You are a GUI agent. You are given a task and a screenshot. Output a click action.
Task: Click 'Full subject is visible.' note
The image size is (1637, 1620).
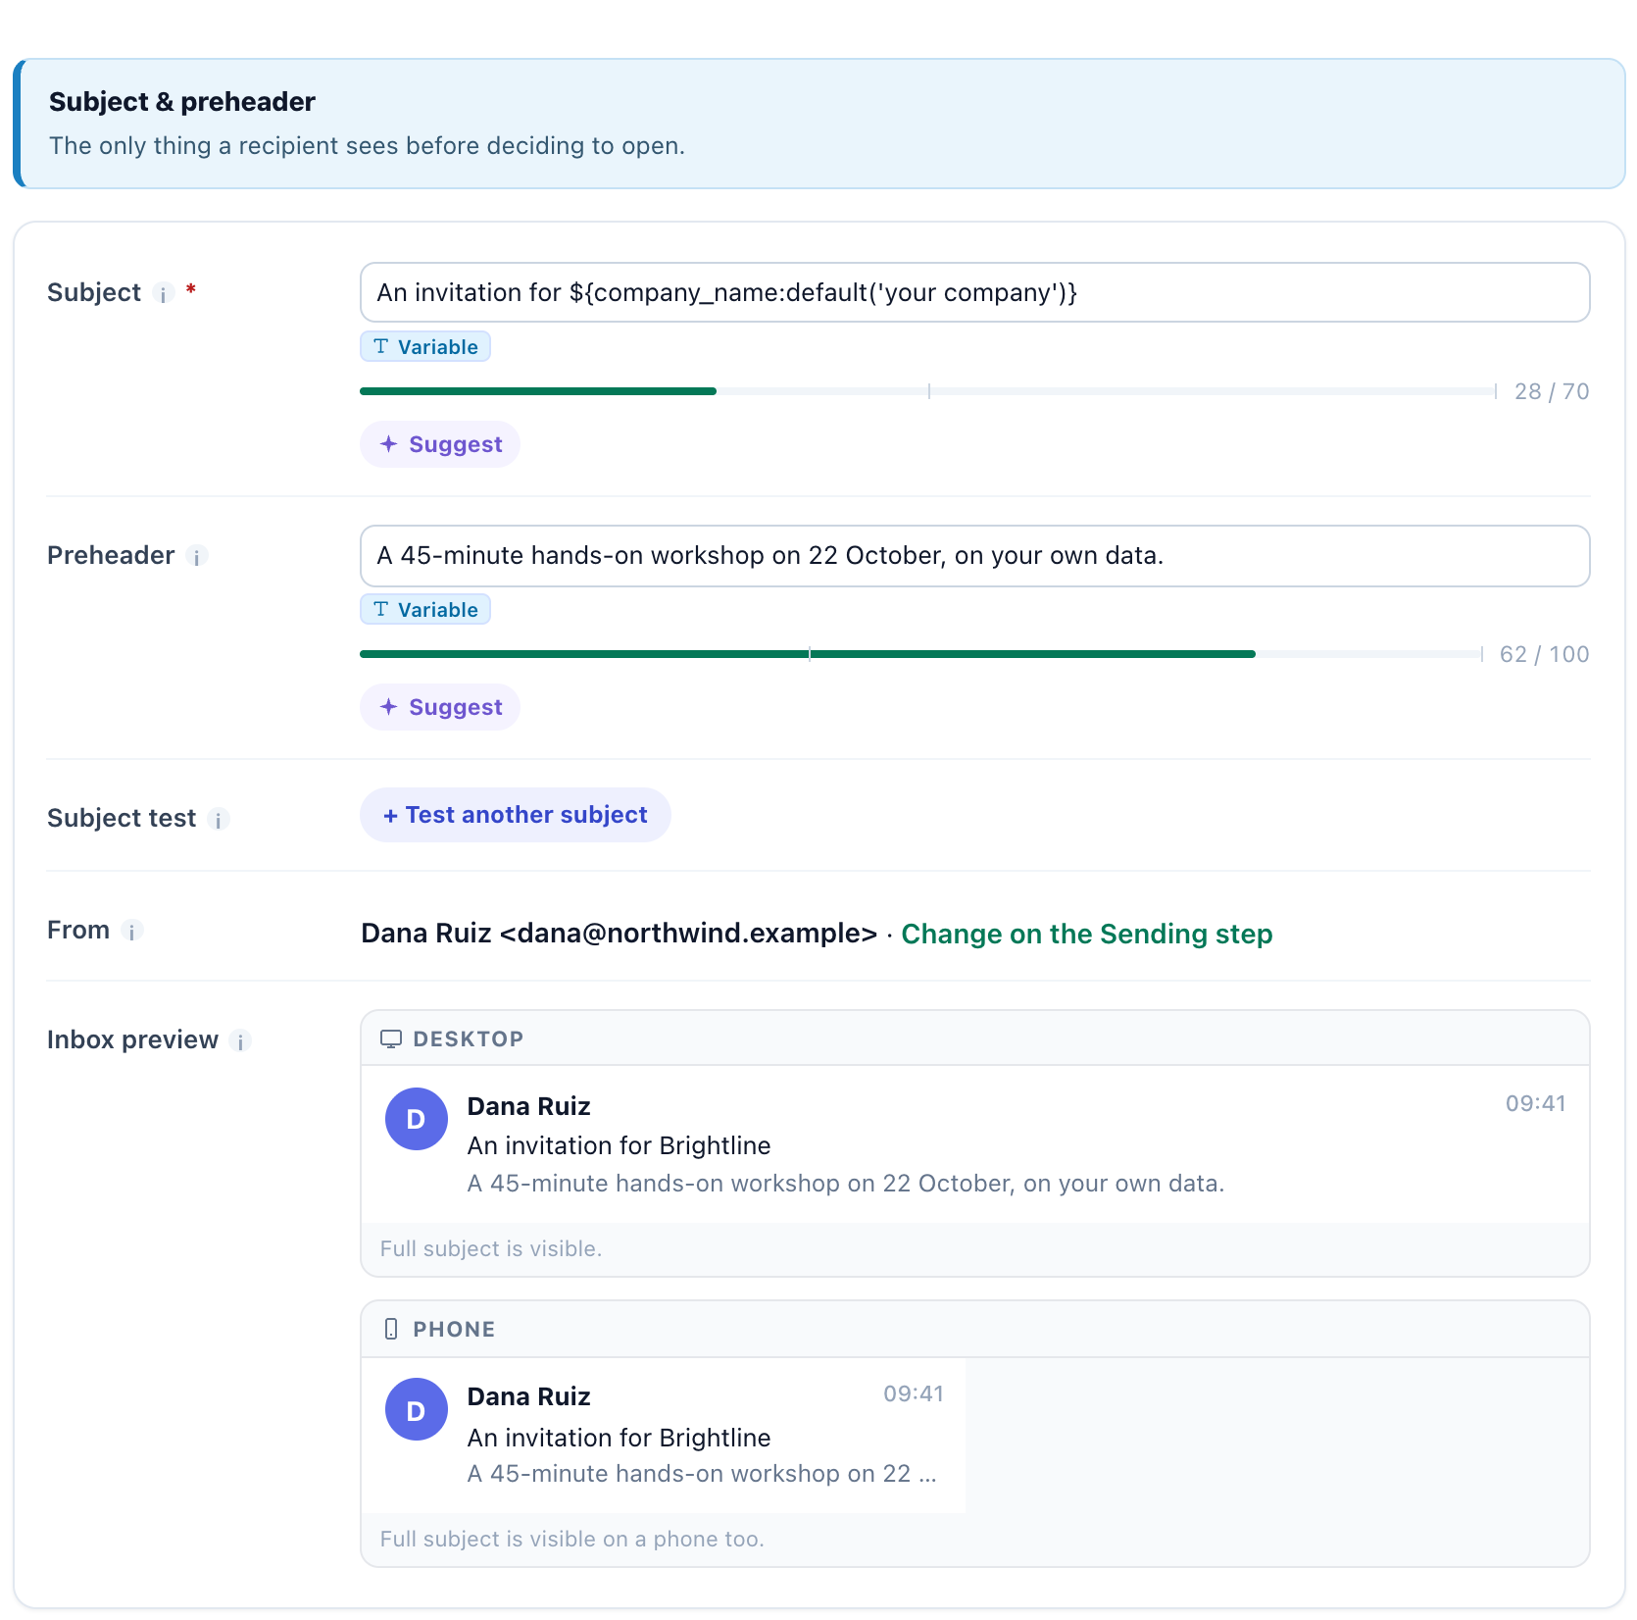click(x=491, y=1248)
